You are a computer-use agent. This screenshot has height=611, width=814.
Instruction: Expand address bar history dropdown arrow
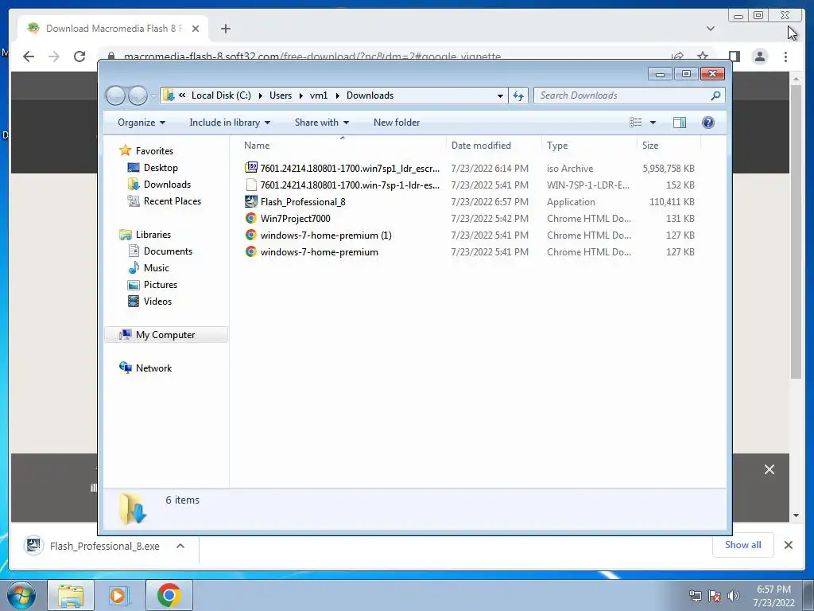[500, 95]
